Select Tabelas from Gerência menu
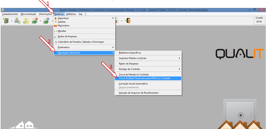The image size is (266, 129). click(x=84, y=22)
